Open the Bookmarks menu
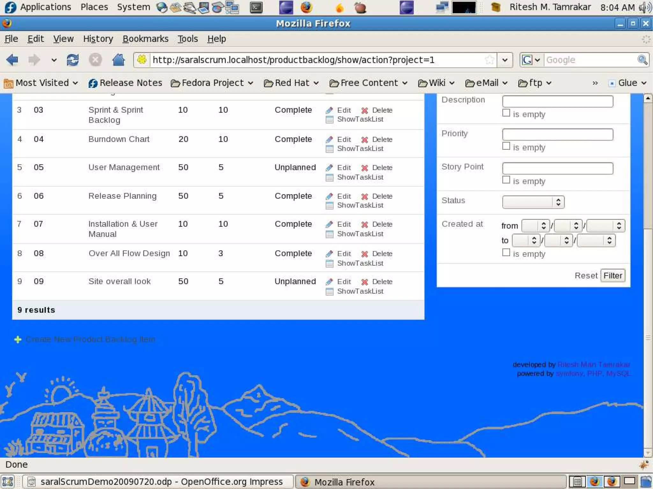The image size is (653, 489). tap(145, 39)
